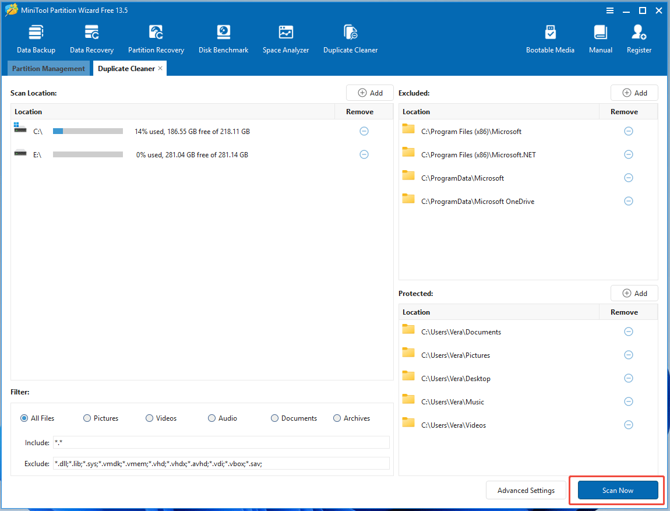Open the hamburger menu
Screen dimensions: 670x511
[x=609, y=10]
